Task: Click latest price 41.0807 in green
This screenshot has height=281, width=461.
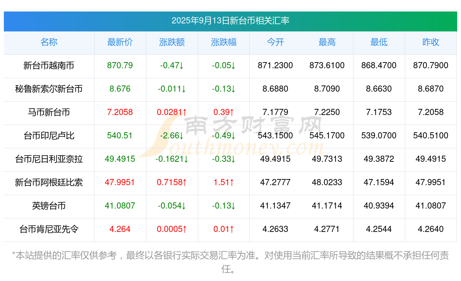Action: point(120,206)
